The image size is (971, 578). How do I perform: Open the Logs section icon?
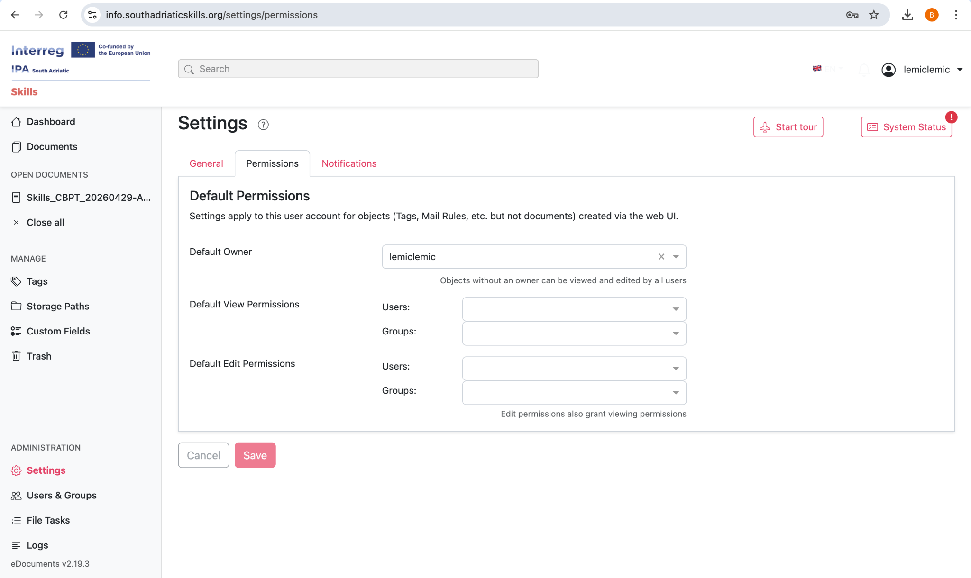coord(16,545)
